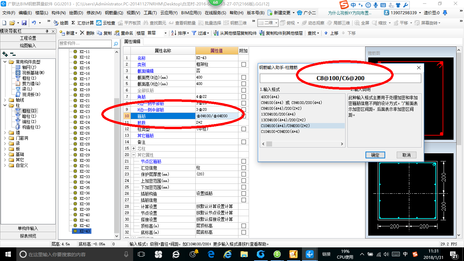
Task: Select the 属性编辑 tab
Action: 132,41
